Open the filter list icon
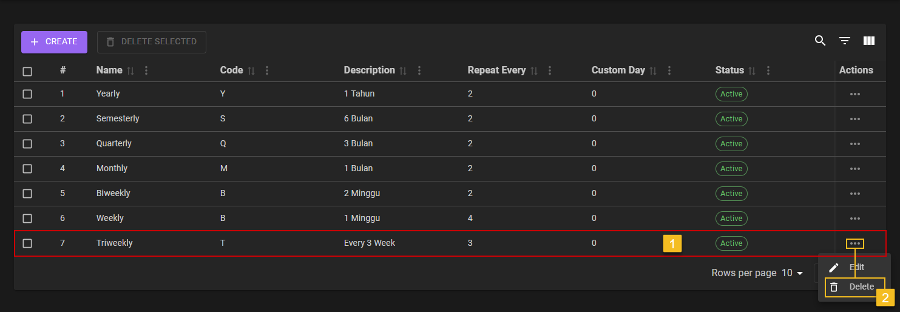 [845, 41]
